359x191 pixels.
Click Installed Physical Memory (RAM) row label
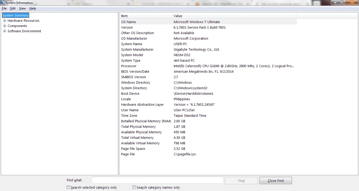click(x=146, y=121)
